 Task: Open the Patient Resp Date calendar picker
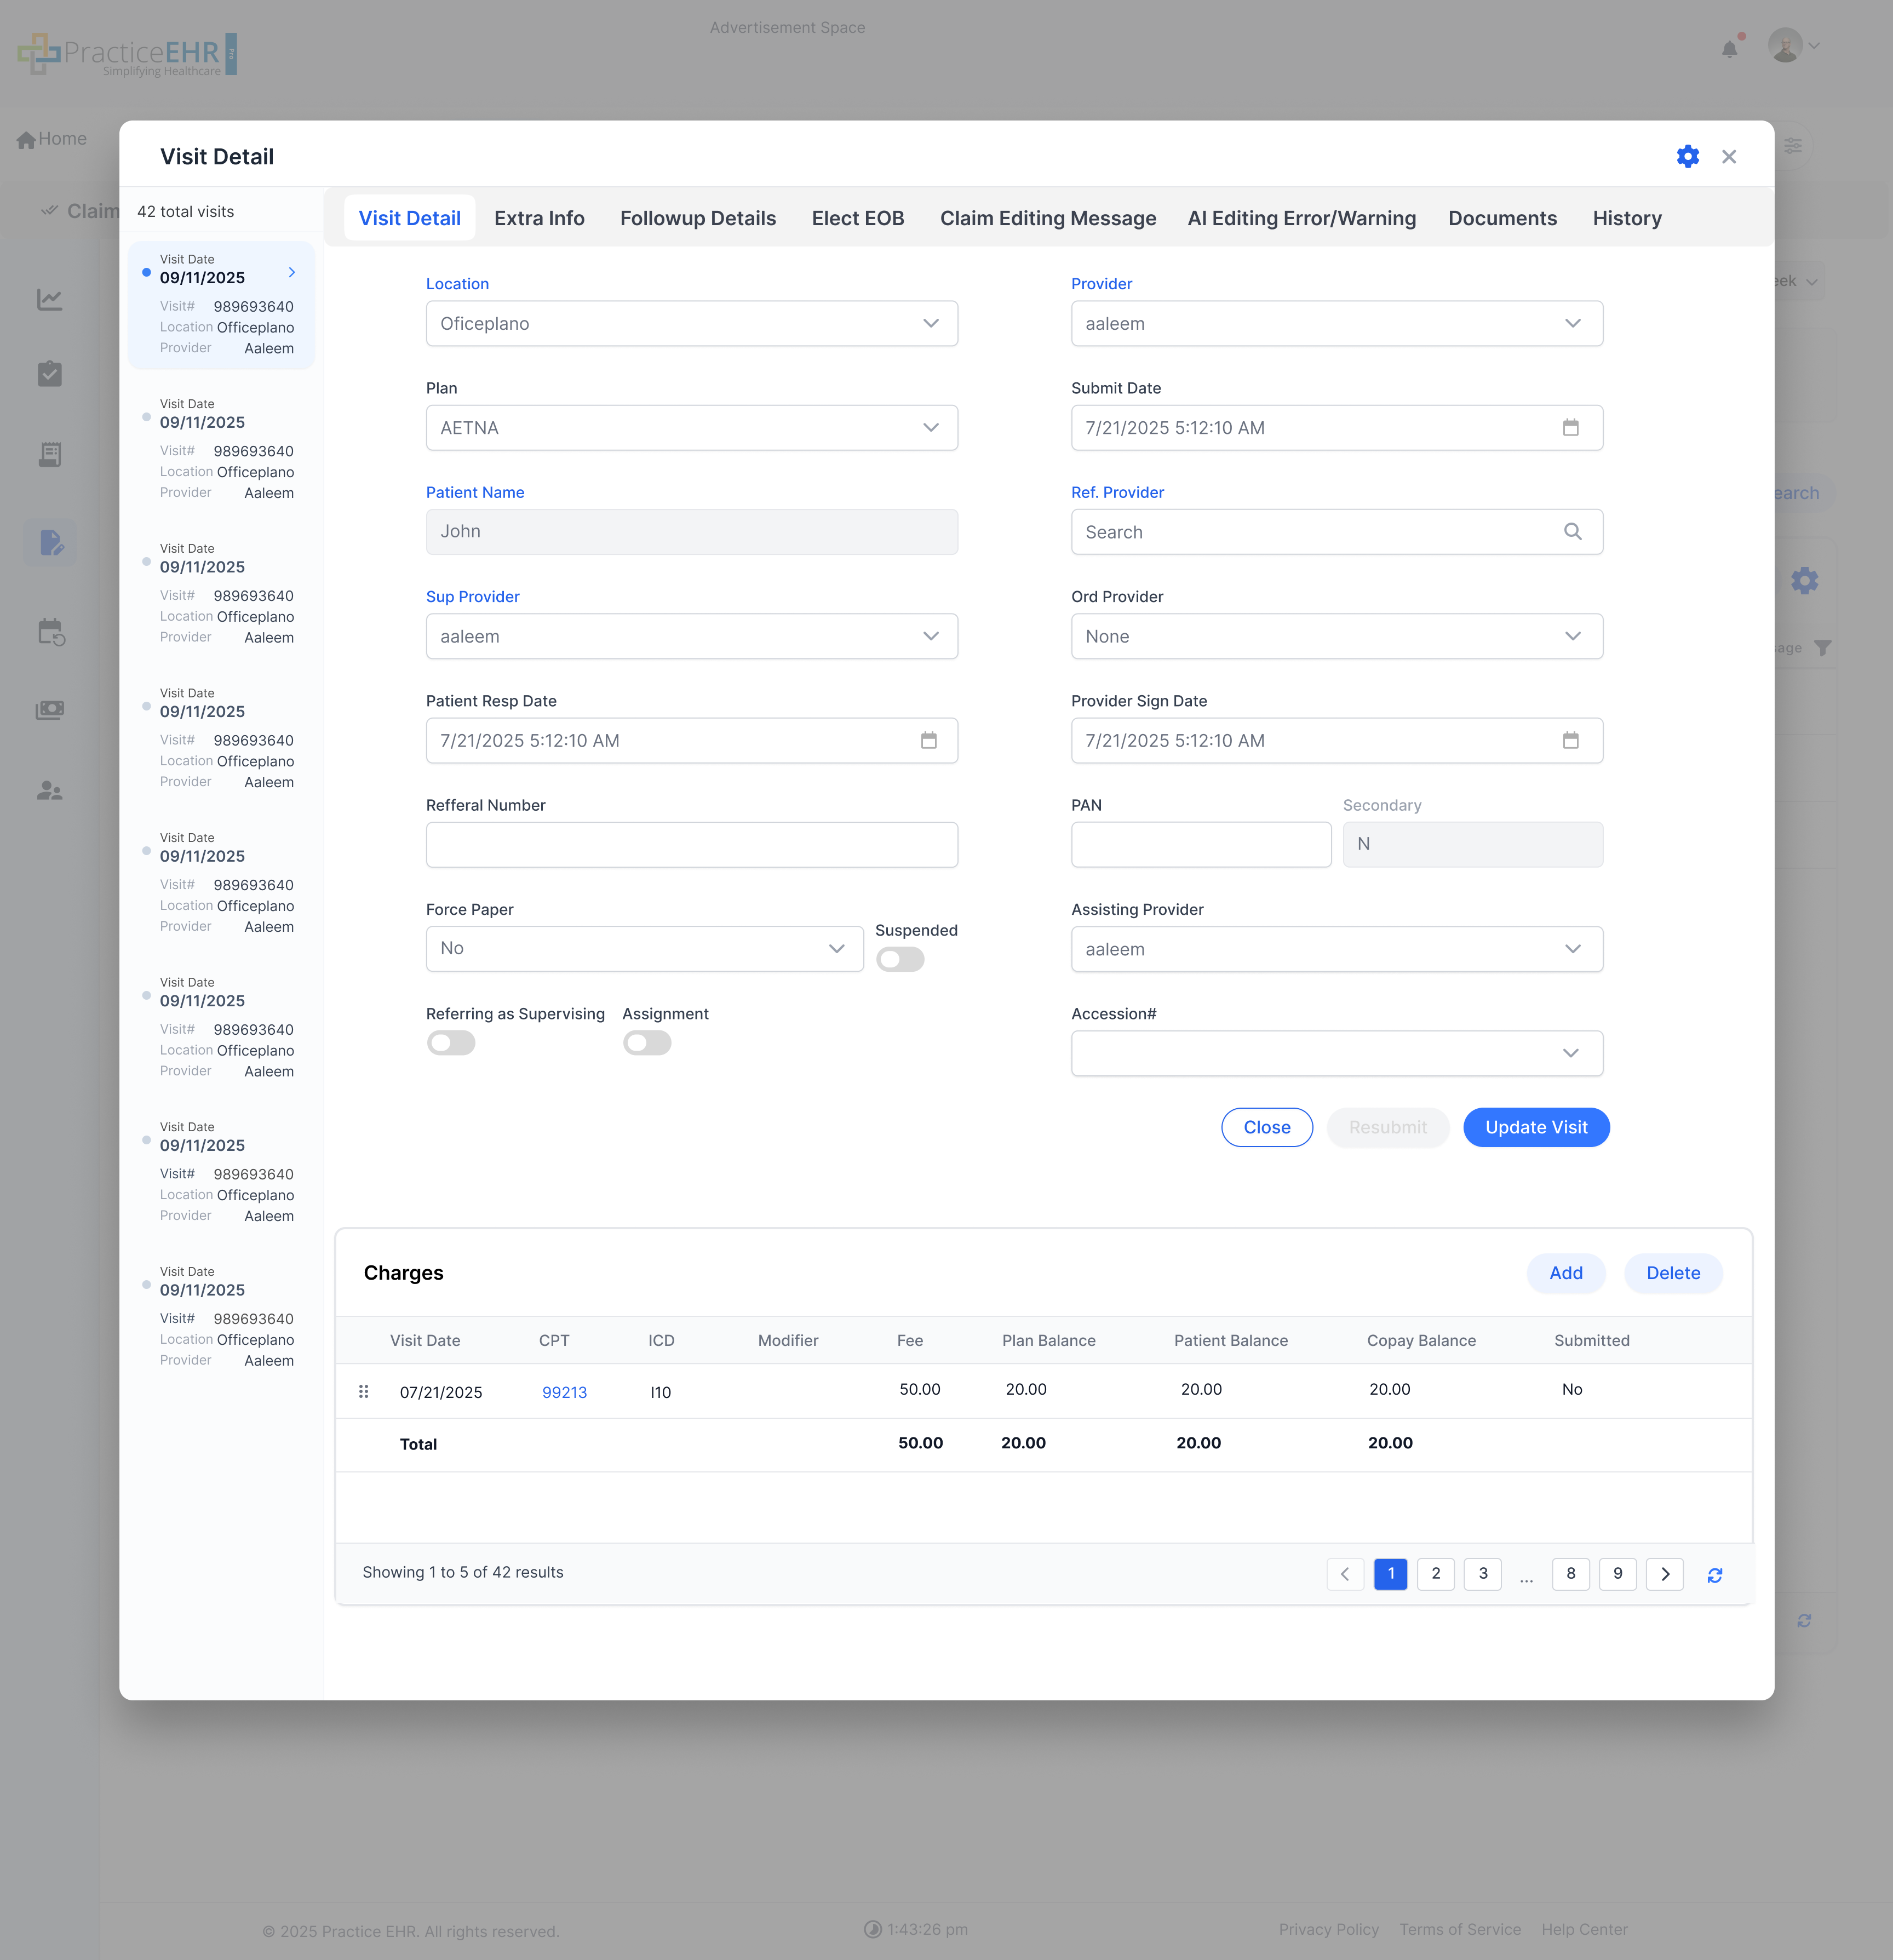(x=928, y=741)
